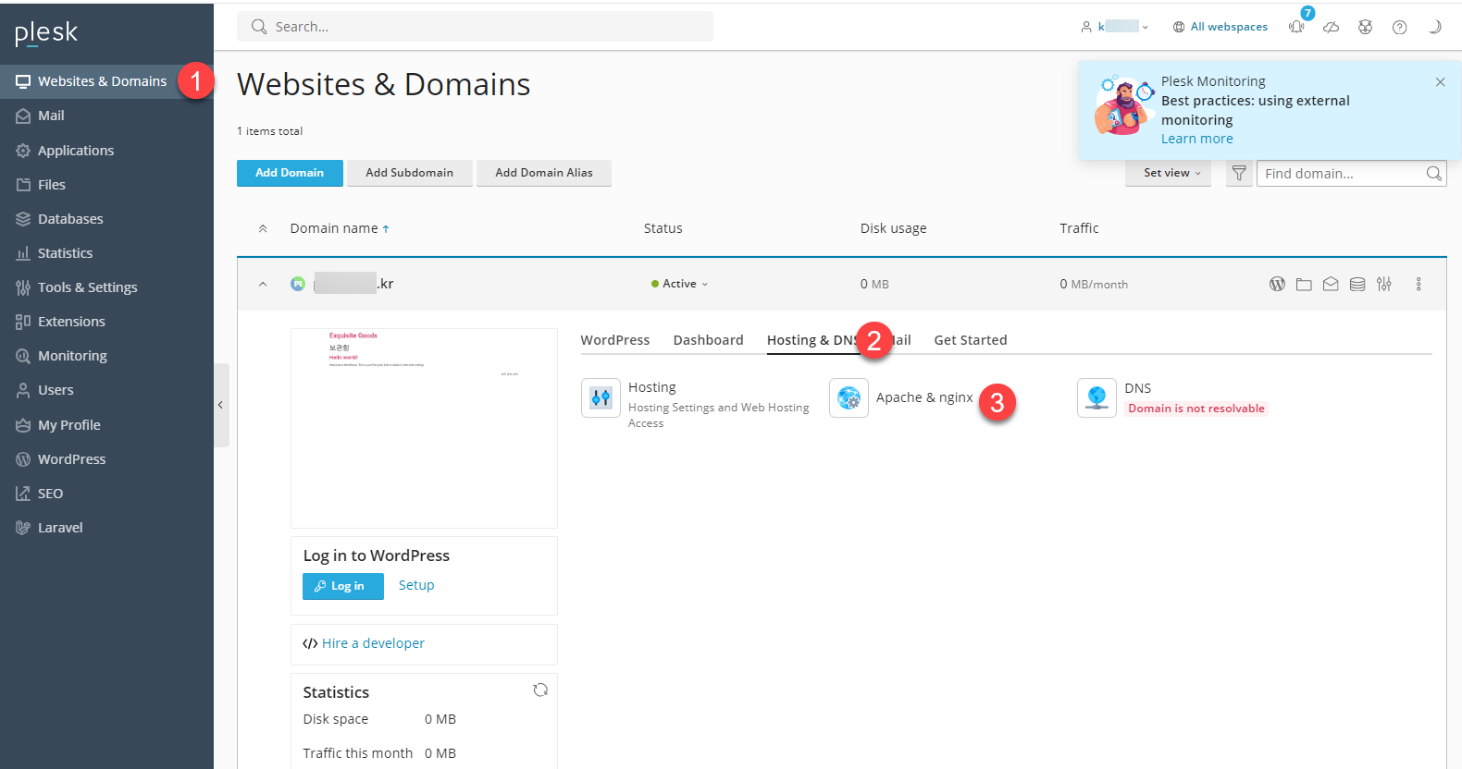Click the filter funnel icon

(1239, 173)
